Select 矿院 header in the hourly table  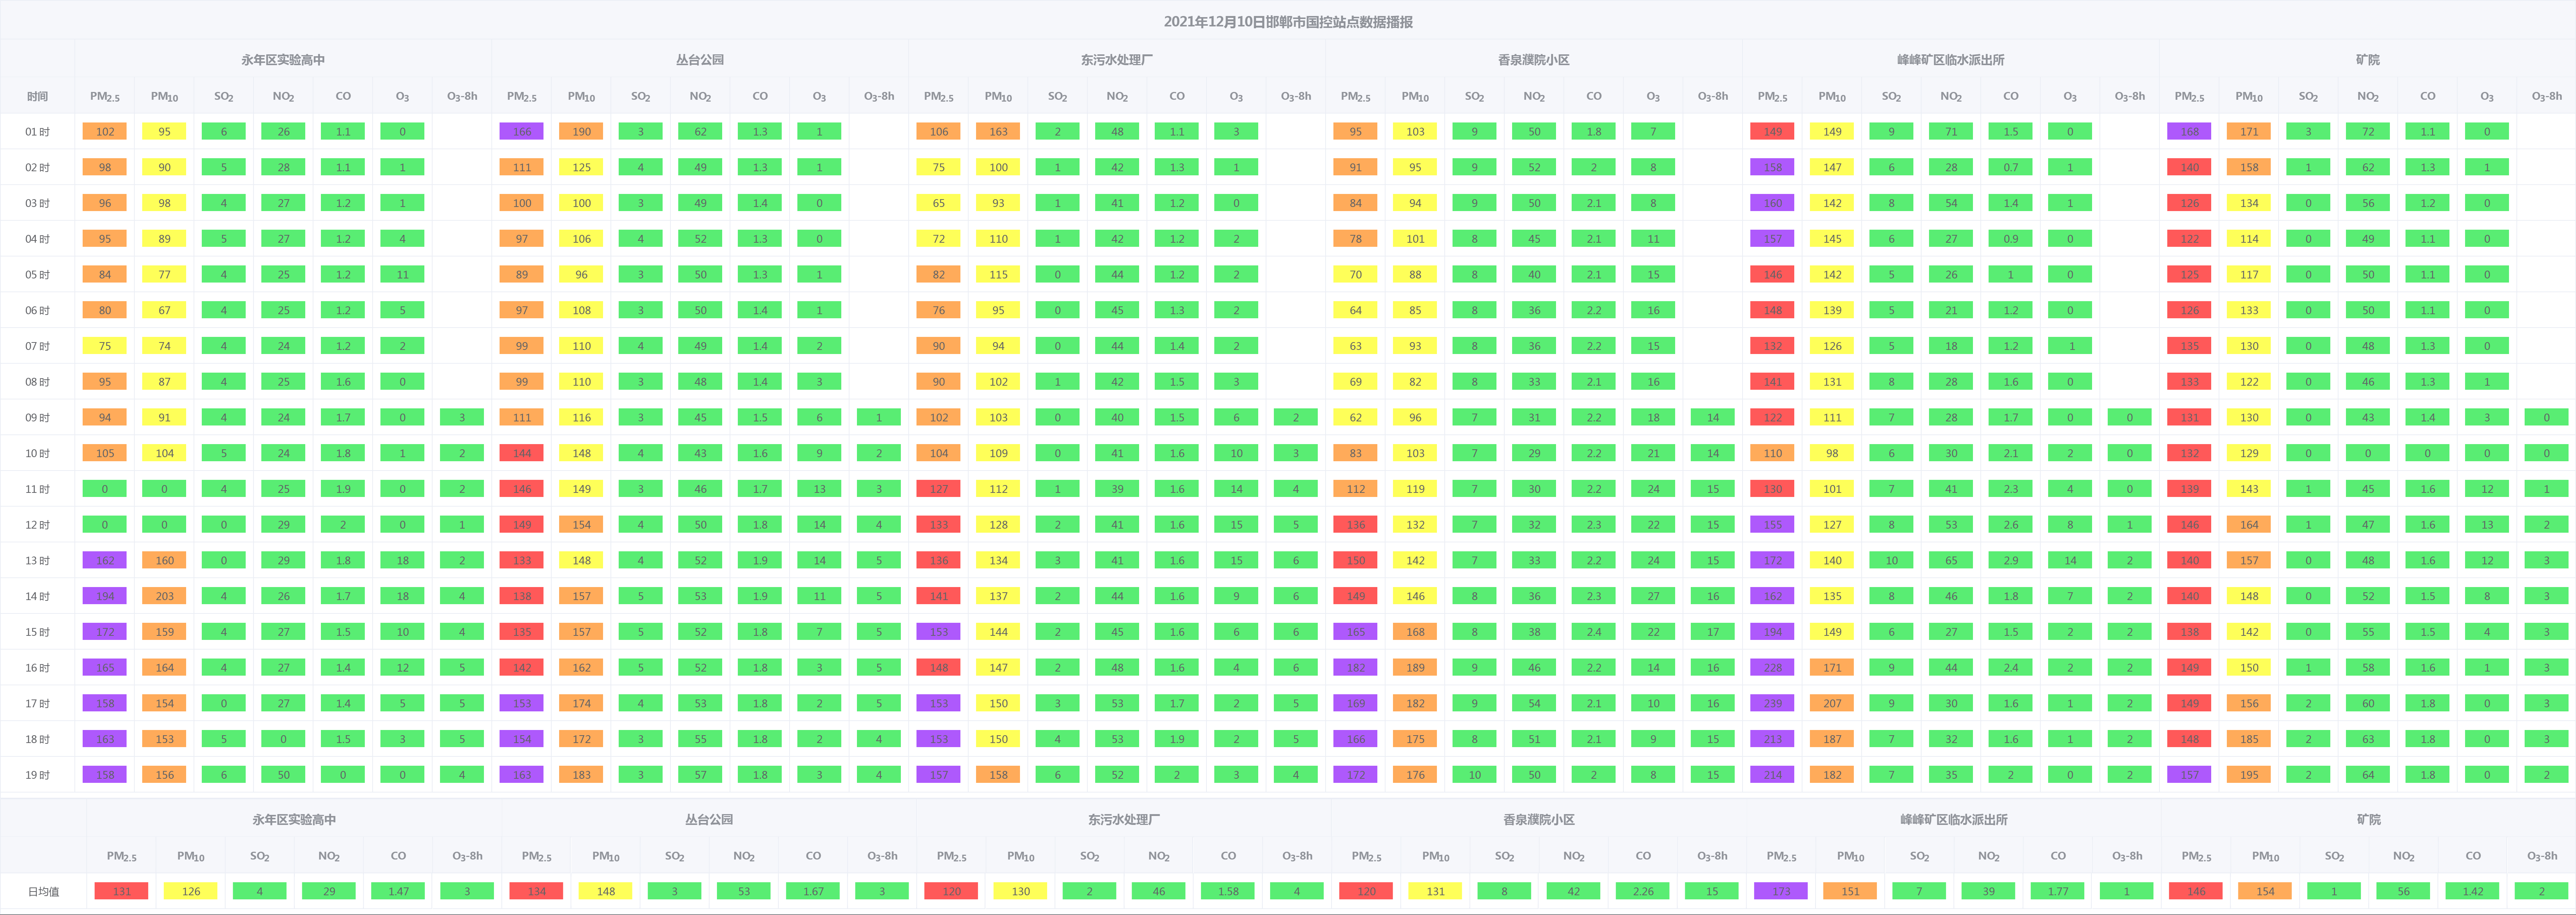pos(2368,60)
